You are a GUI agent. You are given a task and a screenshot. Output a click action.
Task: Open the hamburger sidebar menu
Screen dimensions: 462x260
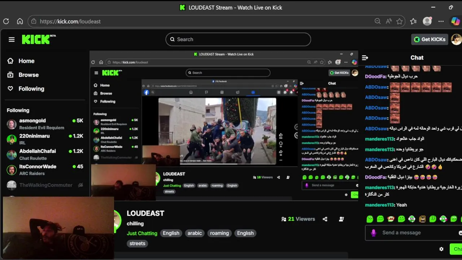click(12, 39)
